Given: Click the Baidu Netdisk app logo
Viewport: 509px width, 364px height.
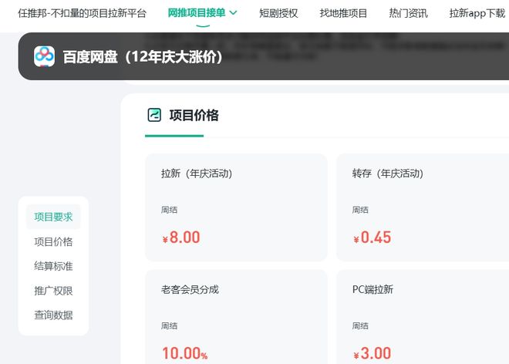Looking at the screenshot, I should [44, 56].
